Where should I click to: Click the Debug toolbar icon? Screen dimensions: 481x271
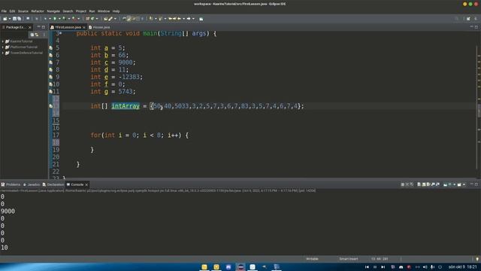[x=45, y=19]
